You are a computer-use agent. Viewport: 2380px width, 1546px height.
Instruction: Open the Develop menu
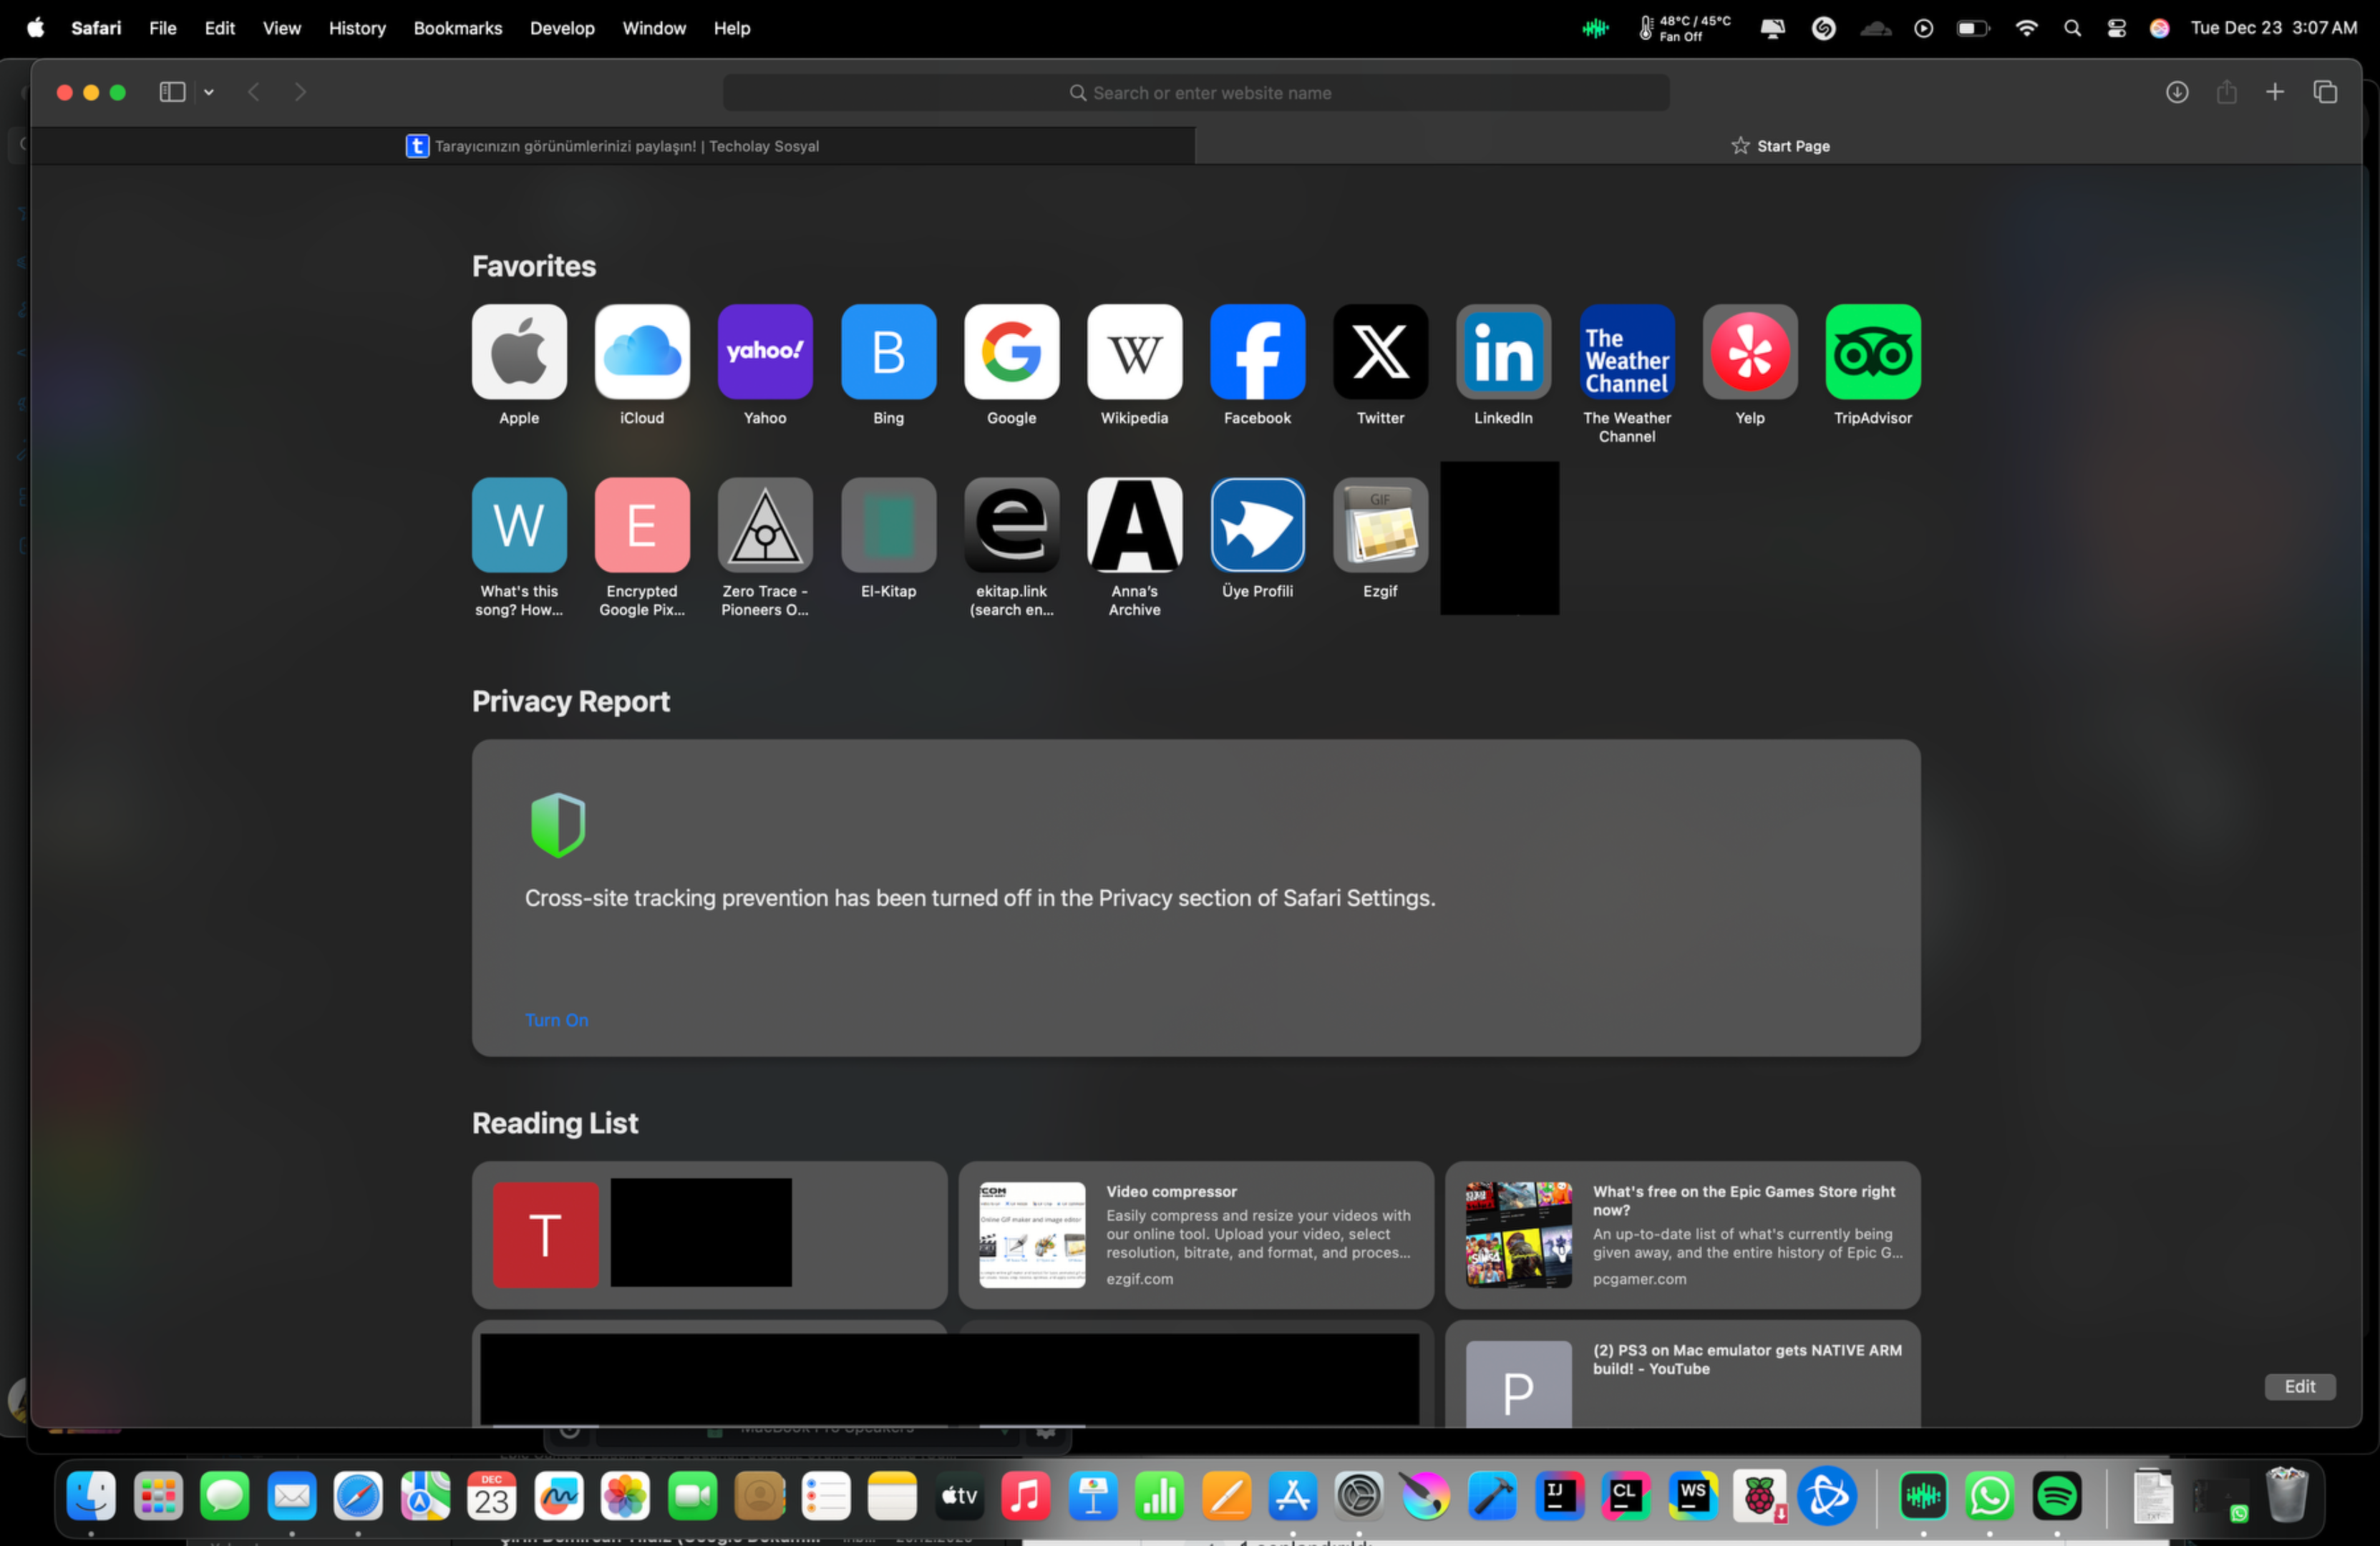click(562, 28)
